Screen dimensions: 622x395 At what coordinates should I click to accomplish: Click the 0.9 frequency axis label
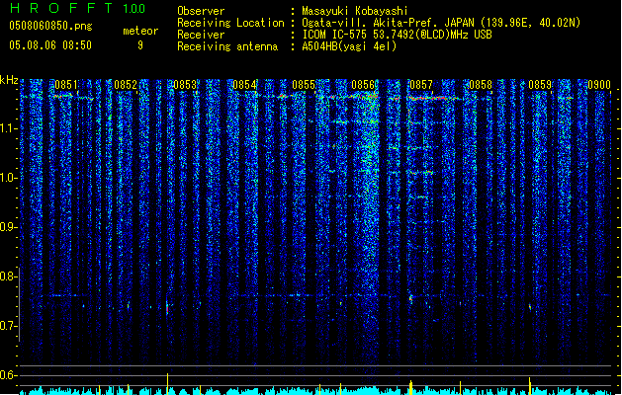8,227
